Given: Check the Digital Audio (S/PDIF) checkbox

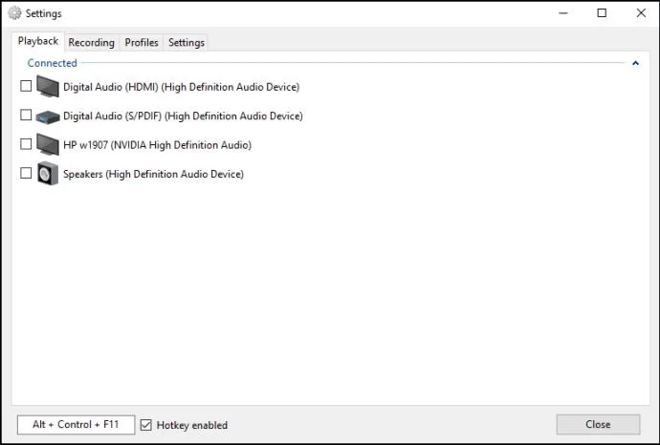Looking at the screenshot, I should coord(26,115).
